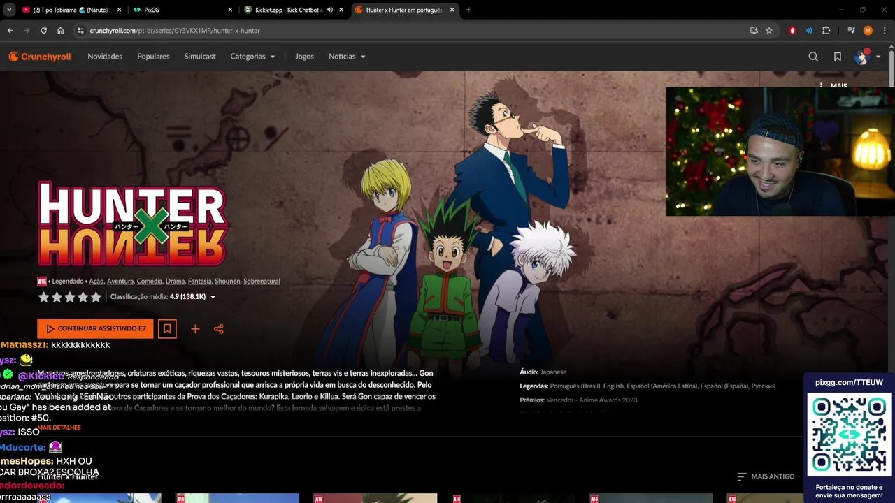
Task: Expand Mais Detalhes under the description
Action: tap(59, 427)
